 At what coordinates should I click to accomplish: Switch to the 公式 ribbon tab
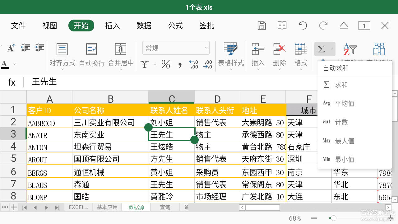[175, 26]
